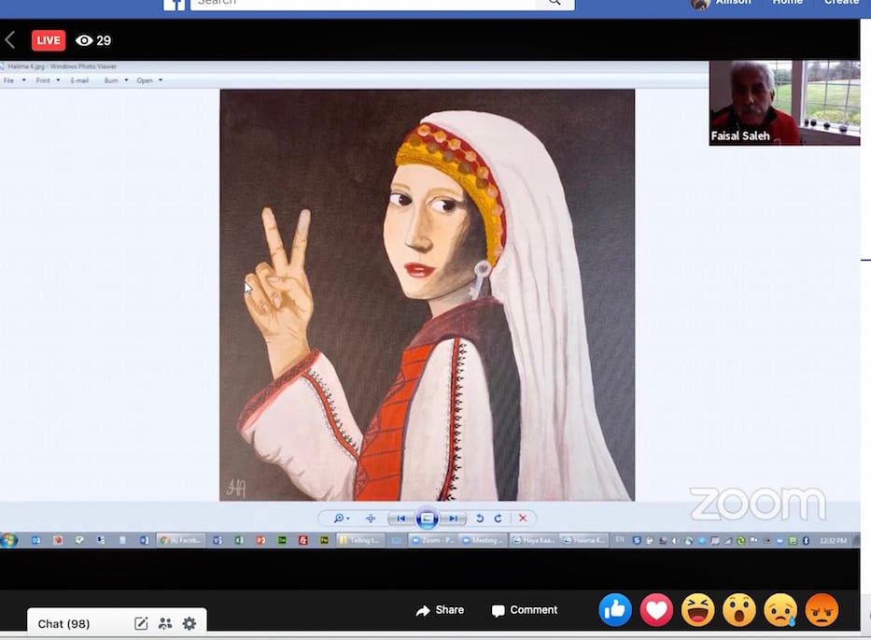
Task: Go to the previous photo
Action: [400, 519]
